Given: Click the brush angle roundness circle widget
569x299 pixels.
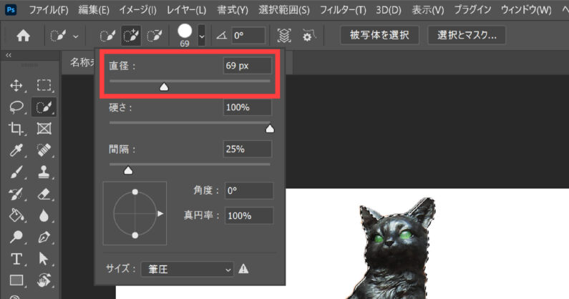Looking at the screenshot, I should (x=135, y=213).
